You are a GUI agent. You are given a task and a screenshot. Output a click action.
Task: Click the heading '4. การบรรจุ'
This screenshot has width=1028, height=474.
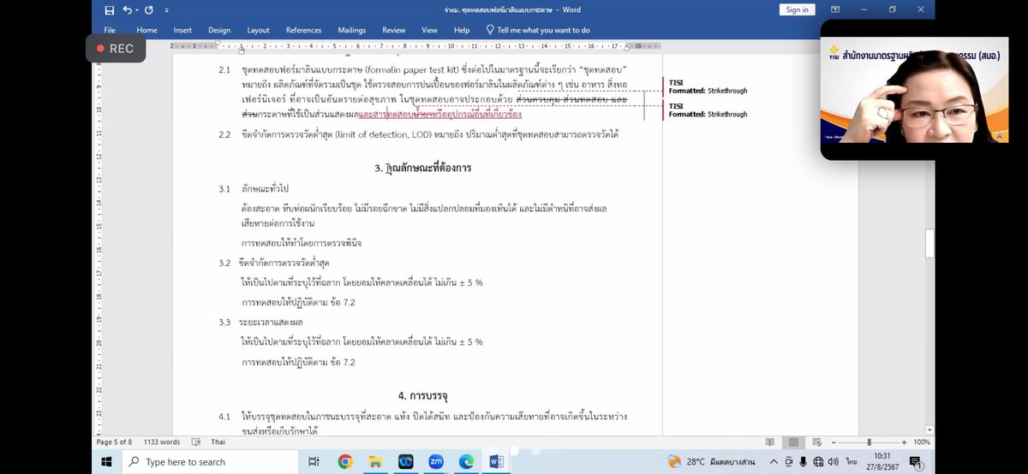coord(423,395)
